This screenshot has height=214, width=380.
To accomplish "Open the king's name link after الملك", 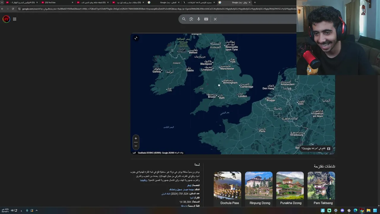I will [181, 189].
